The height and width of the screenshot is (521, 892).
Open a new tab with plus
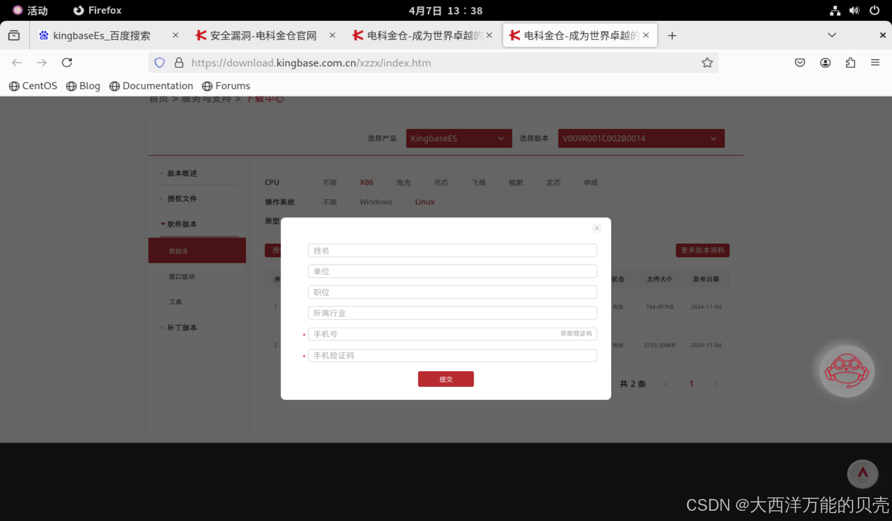click(672, 36)
